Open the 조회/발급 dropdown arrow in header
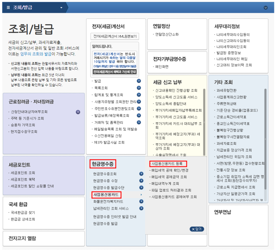Viewport: 275px width, 252px height. [61, 8]
